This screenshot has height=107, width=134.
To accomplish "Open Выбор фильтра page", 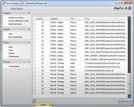I will 15,24.
